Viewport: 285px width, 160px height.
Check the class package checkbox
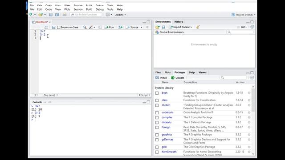tap(157, 100)
